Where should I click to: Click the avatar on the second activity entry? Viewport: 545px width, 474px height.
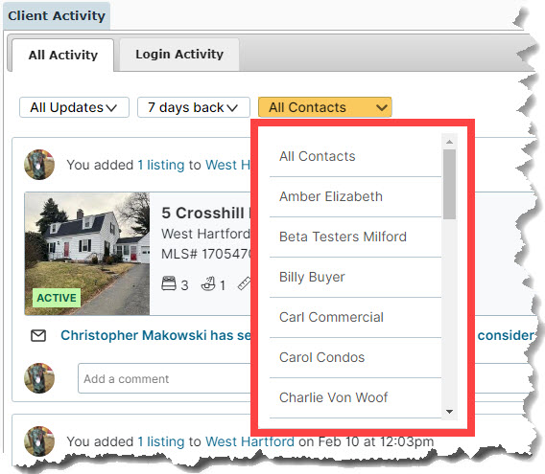pyautogui.click(x=39, y=441)
